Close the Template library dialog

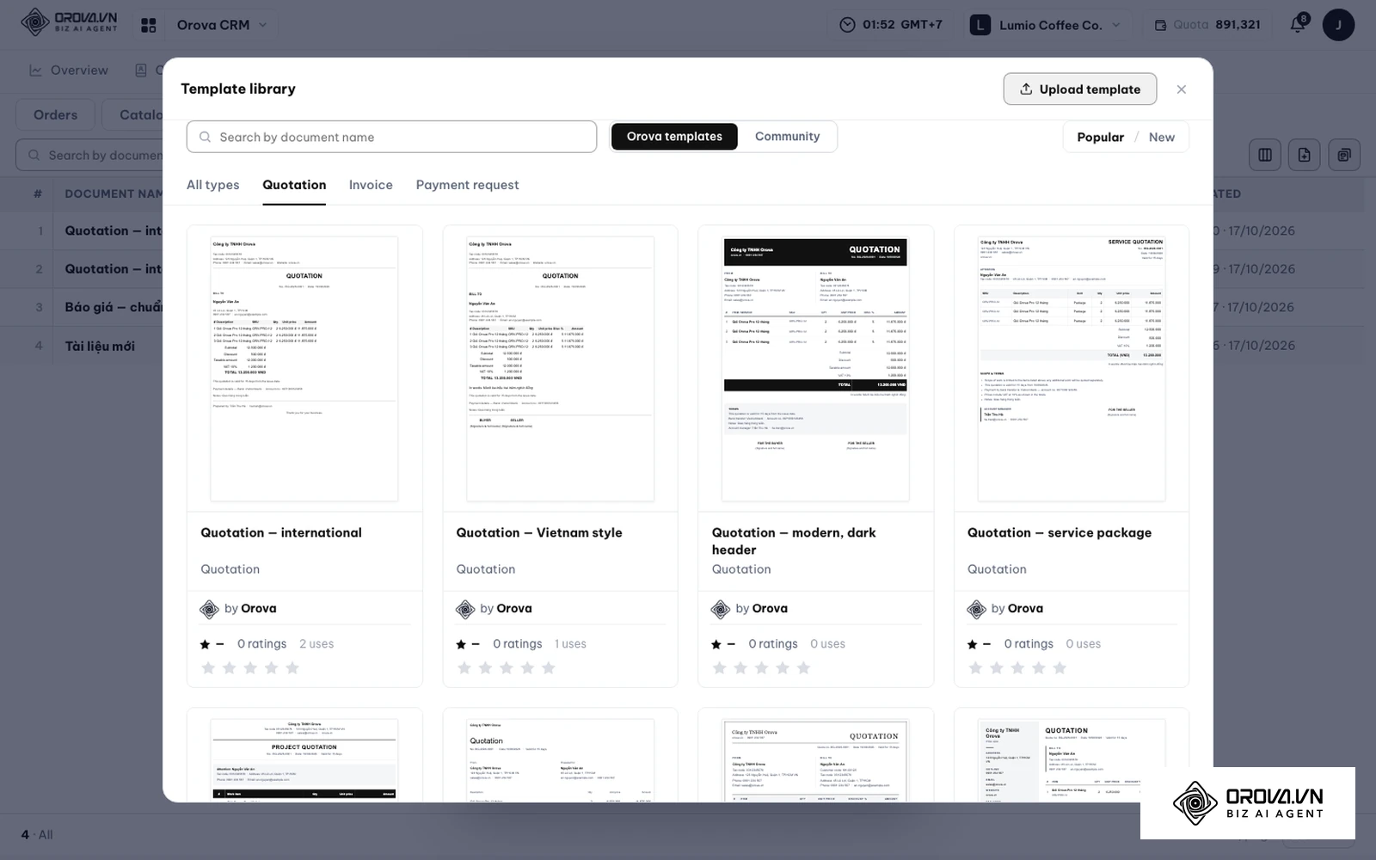pyautogui.click(x=1182, y=89)
